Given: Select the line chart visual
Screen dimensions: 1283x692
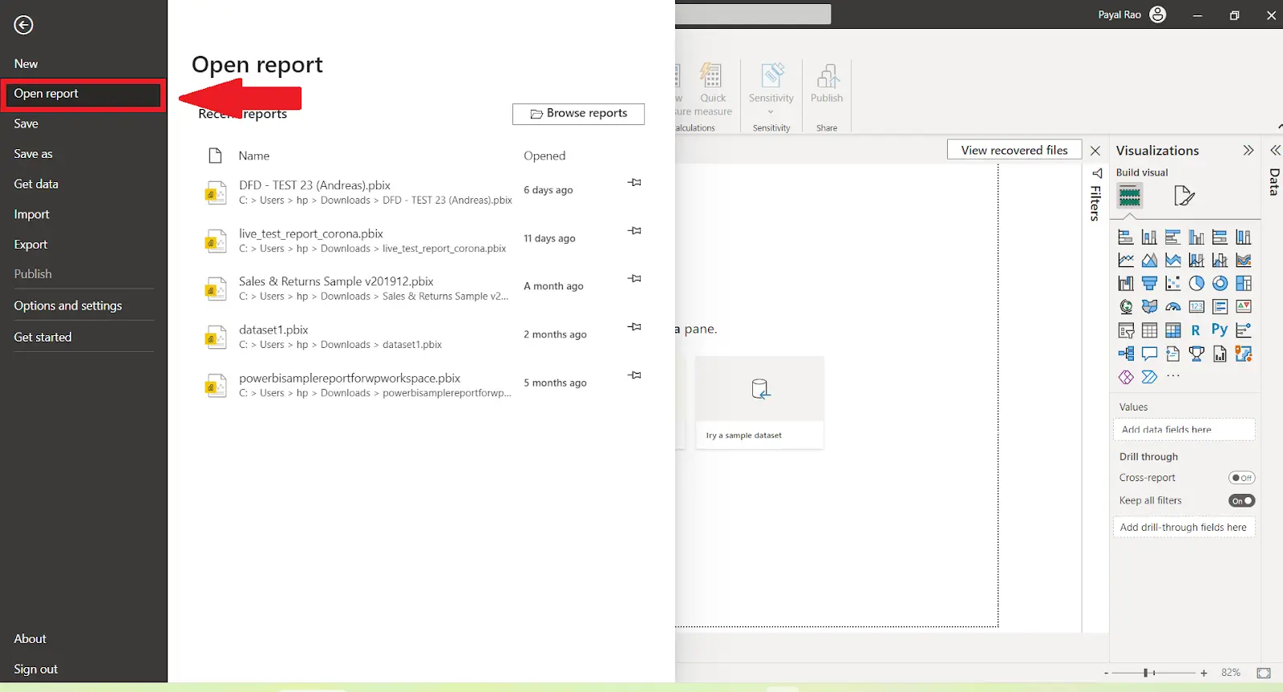Looking at the screenshot, I should [1126, 261].
